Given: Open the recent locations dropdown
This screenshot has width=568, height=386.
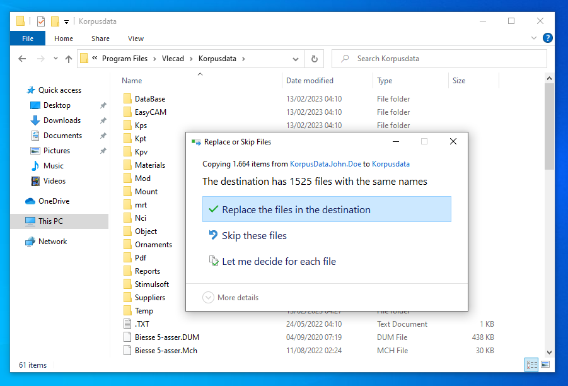Looking at the screenshot, I should [55, 59].
